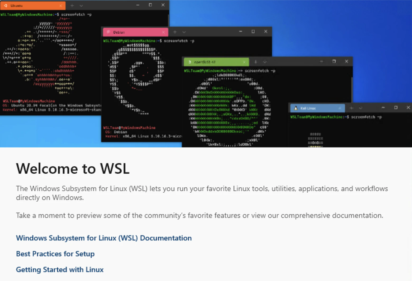Click the Ubuntu logo icon in tab
The height and width of the screenshot is (281, 412).
coord(6,6)
